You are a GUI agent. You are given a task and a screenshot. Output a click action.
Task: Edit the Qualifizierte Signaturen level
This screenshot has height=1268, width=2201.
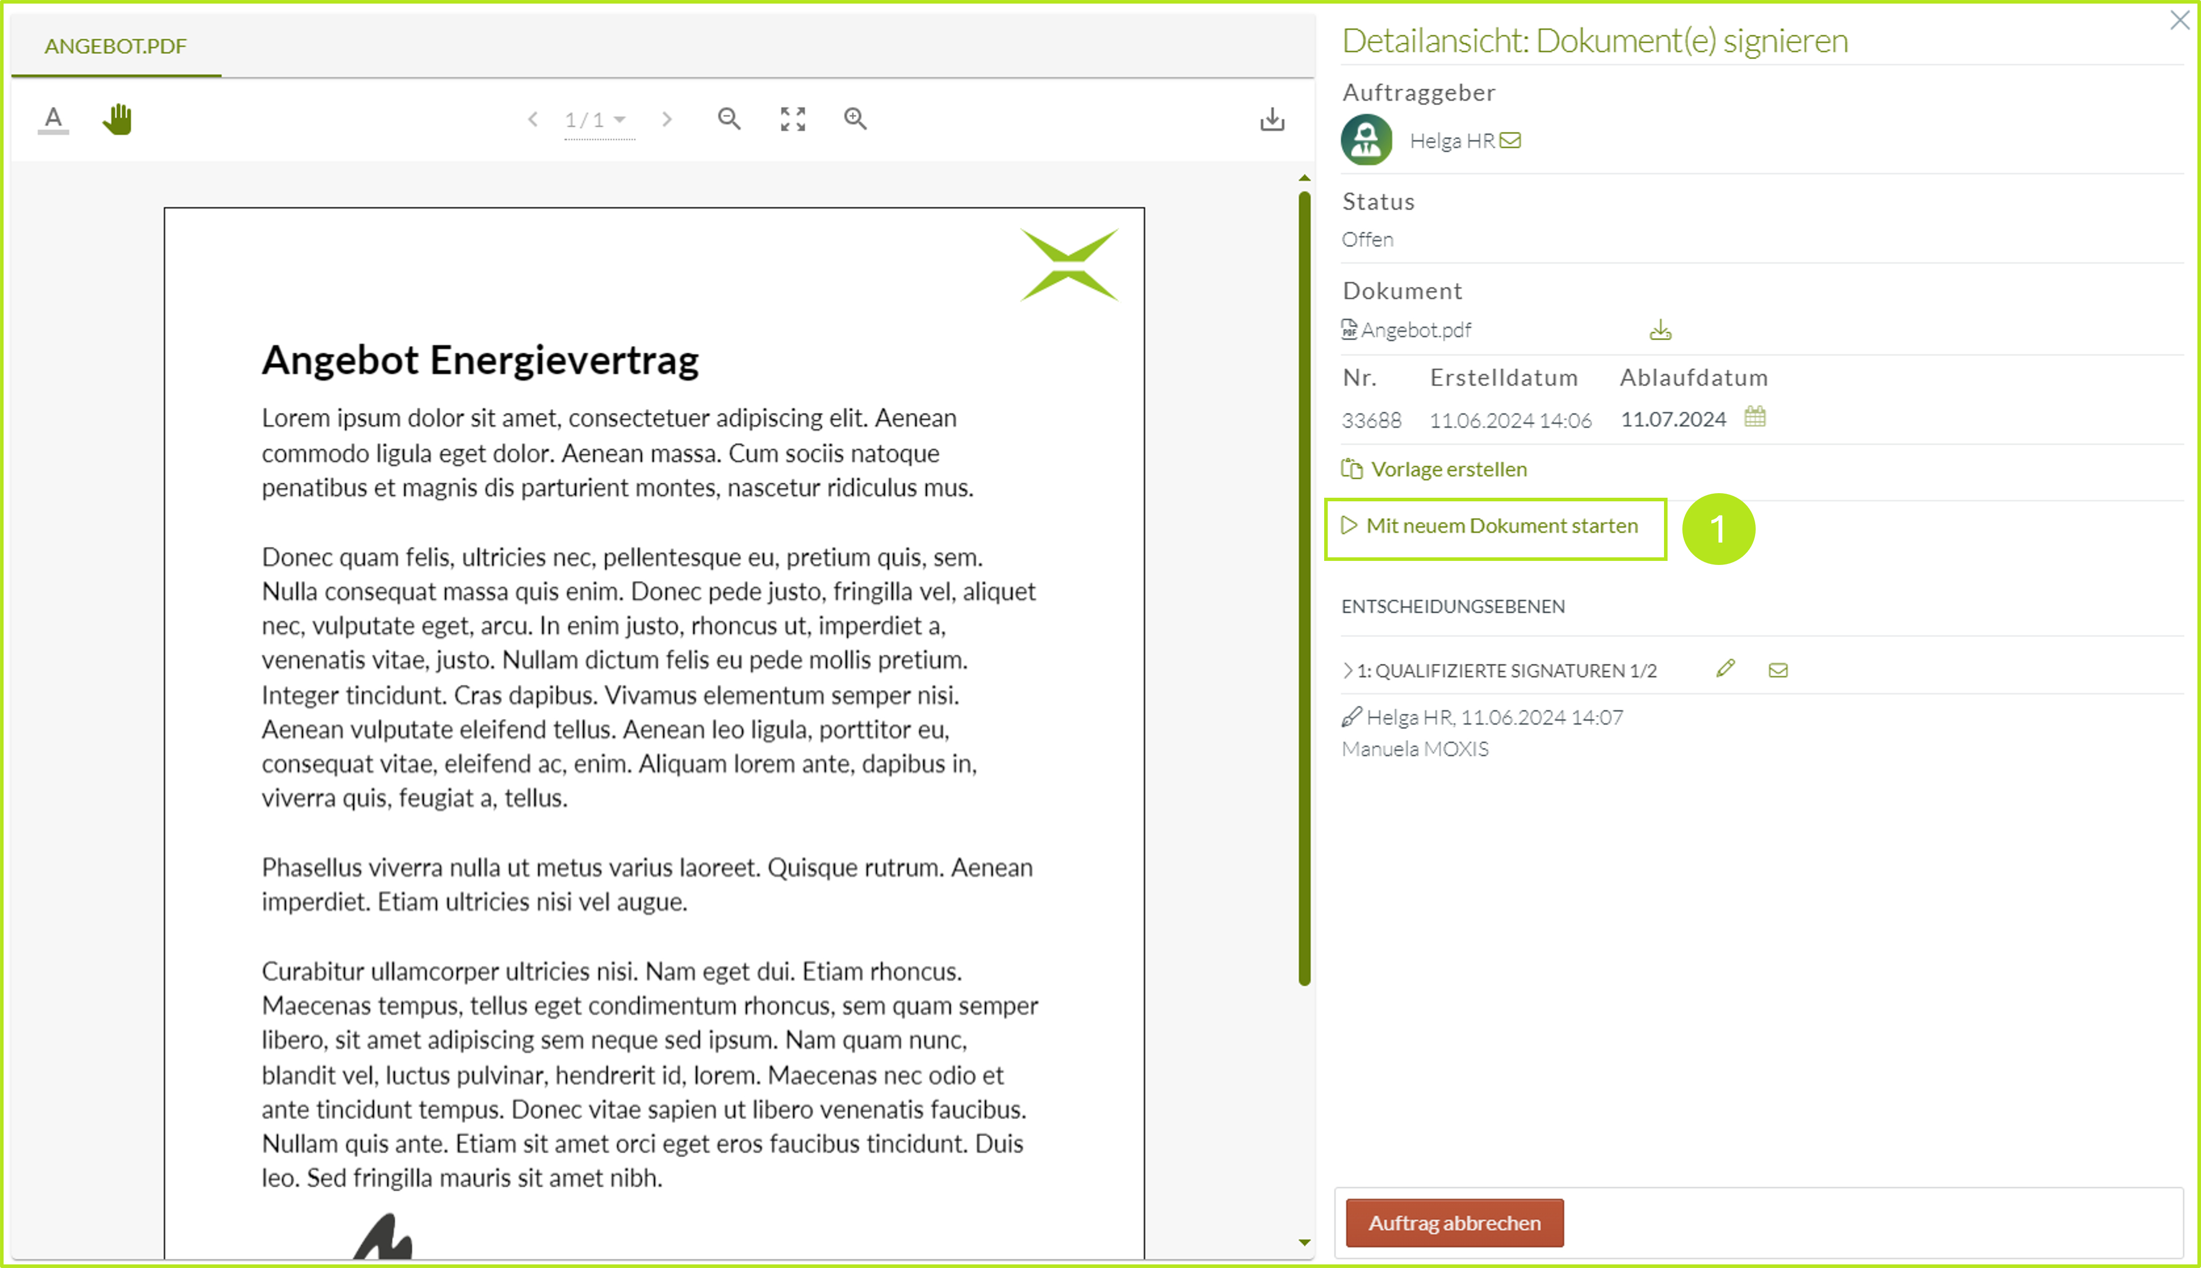pyautogui.click(x=1725, y=669)
